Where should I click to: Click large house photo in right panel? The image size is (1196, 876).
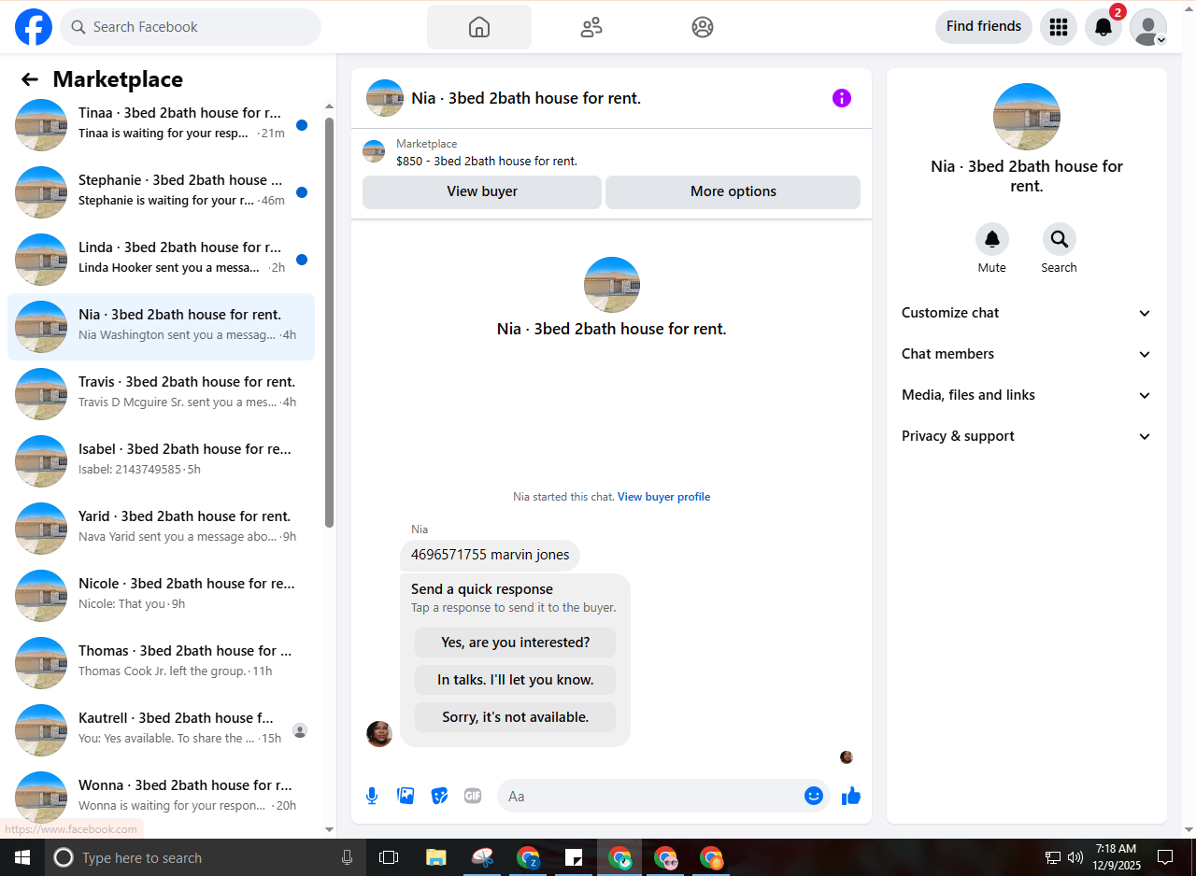[x=1027, y=117]
